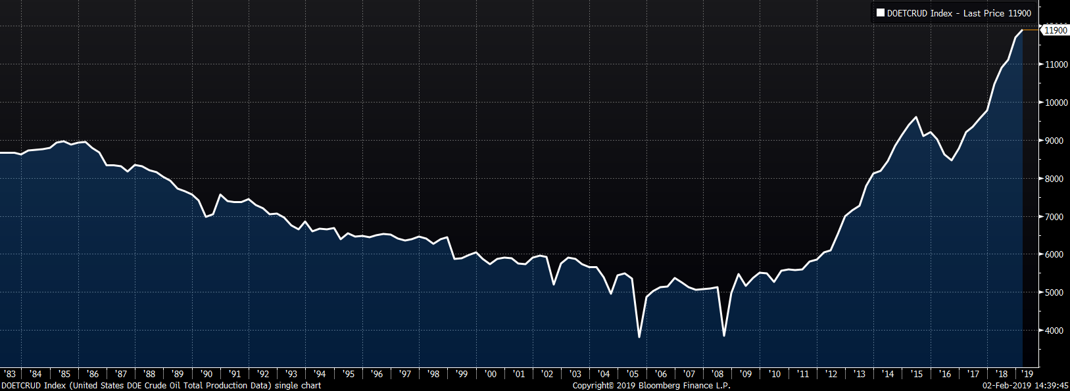This screenshot has width=1070, height=391.
Task: Click the white DOETCRUD legend color swatch
Action: (x=881, y=13)
